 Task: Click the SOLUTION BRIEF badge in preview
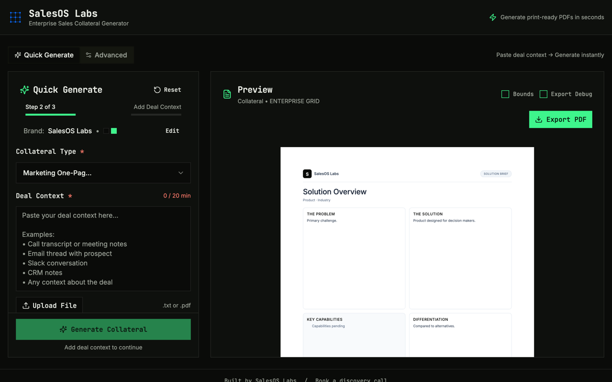click(496, 174)
